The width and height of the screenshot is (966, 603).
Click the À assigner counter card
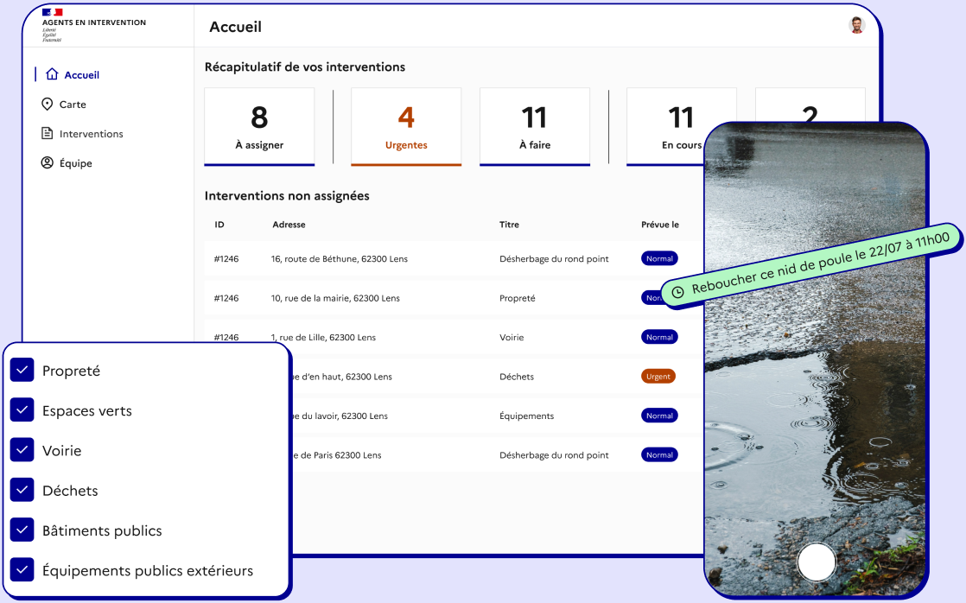[x=259, y=125]
